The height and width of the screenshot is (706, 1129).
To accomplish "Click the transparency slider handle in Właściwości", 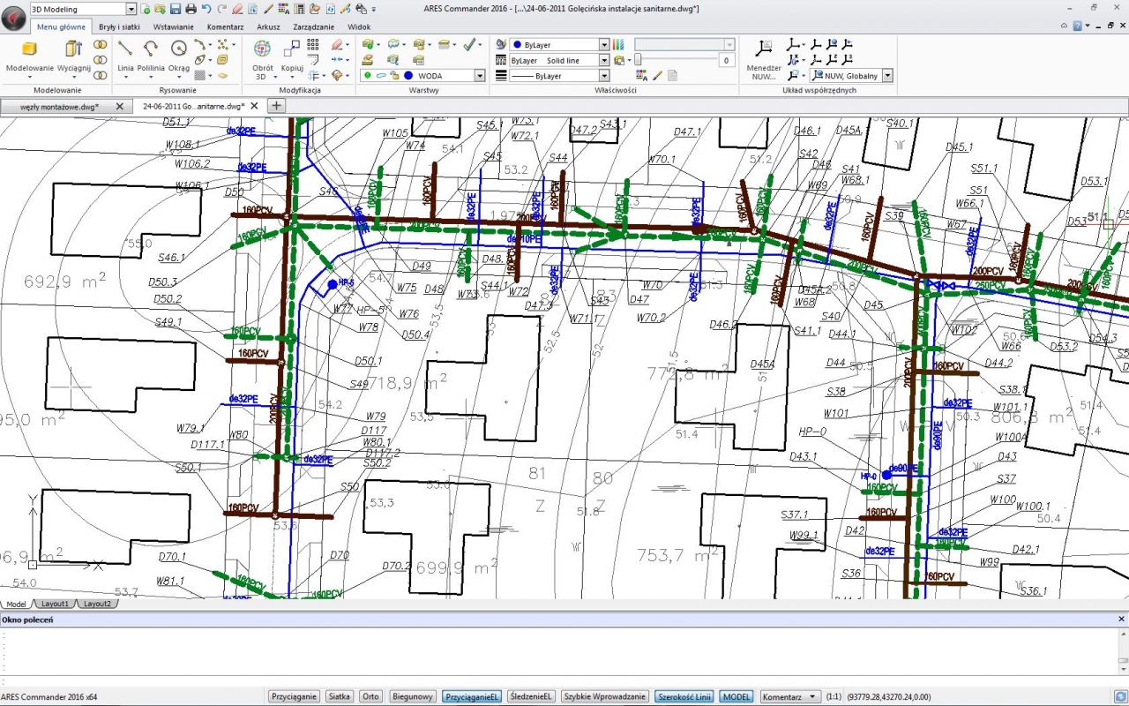I will pyautogui.click(x=638, y=60).
